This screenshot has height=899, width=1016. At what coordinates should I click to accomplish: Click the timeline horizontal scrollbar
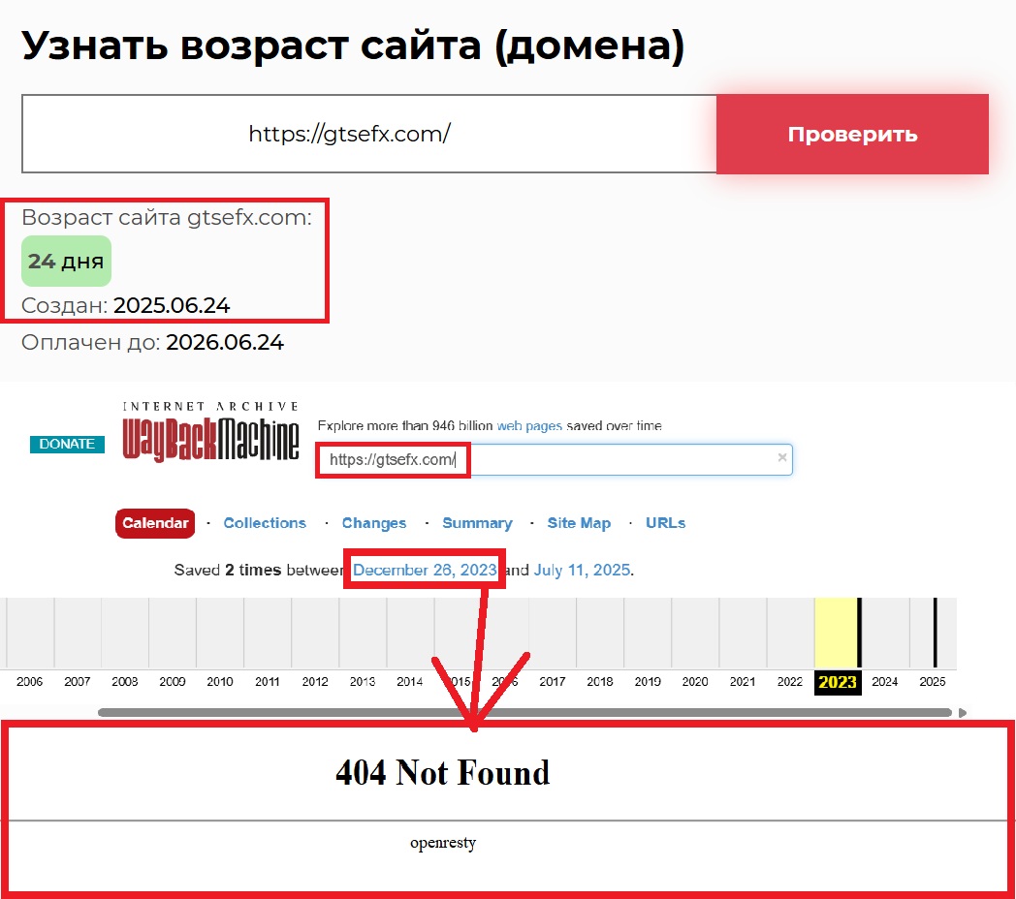(524, 713)
